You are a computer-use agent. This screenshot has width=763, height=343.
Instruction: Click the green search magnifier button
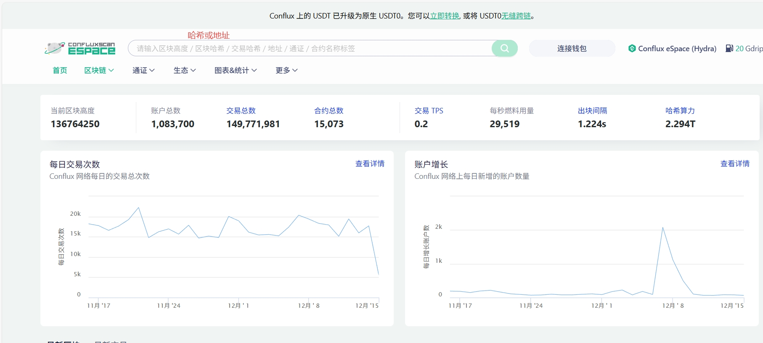click(504, 48)
